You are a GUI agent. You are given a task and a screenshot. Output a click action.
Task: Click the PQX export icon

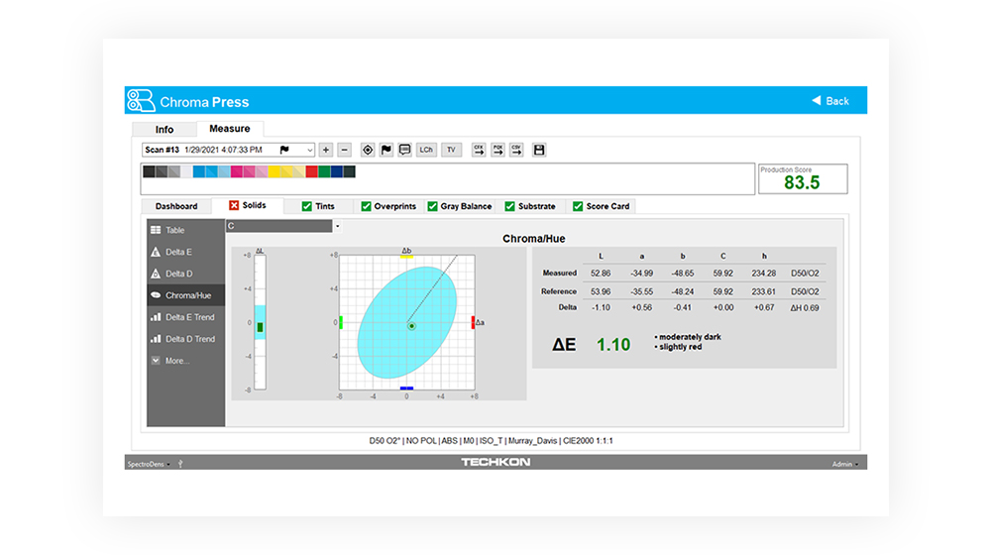point(497,150)
